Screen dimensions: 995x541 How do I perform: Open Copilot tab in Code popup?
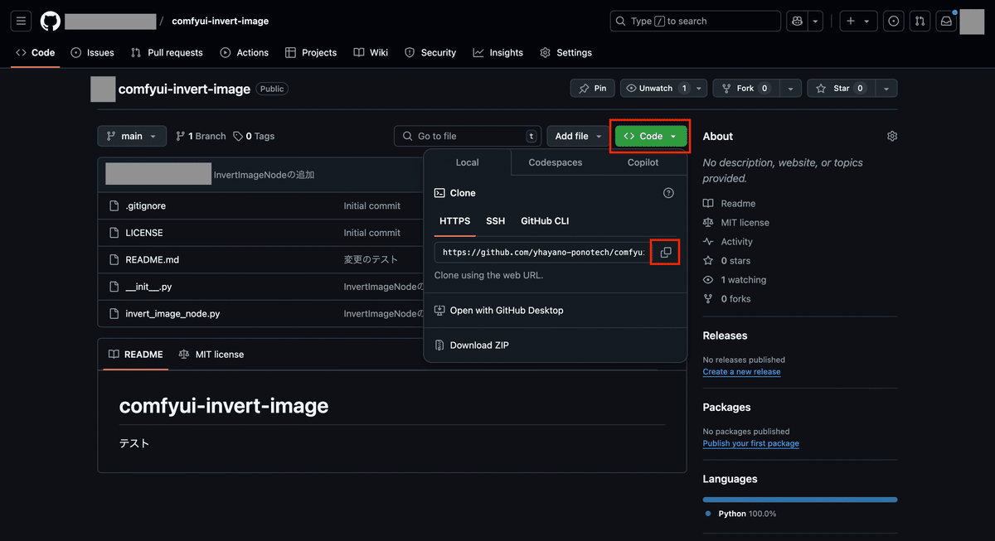[x=643, y=162]
